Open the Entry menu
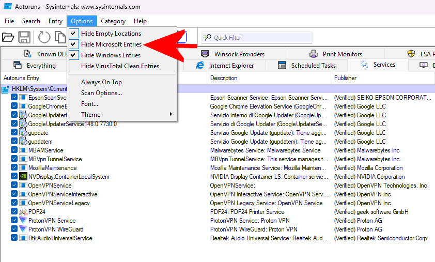Viewport: 435px width, 262px height. [x=55, y=21]
